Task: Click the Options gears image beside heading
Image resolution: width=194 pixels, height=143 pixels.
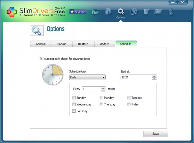Action: click(x=37, y=30)
